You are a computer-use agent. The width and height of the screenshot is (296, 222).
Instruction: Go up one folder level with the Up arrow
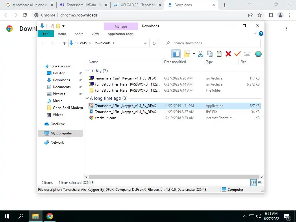point(64,43)
